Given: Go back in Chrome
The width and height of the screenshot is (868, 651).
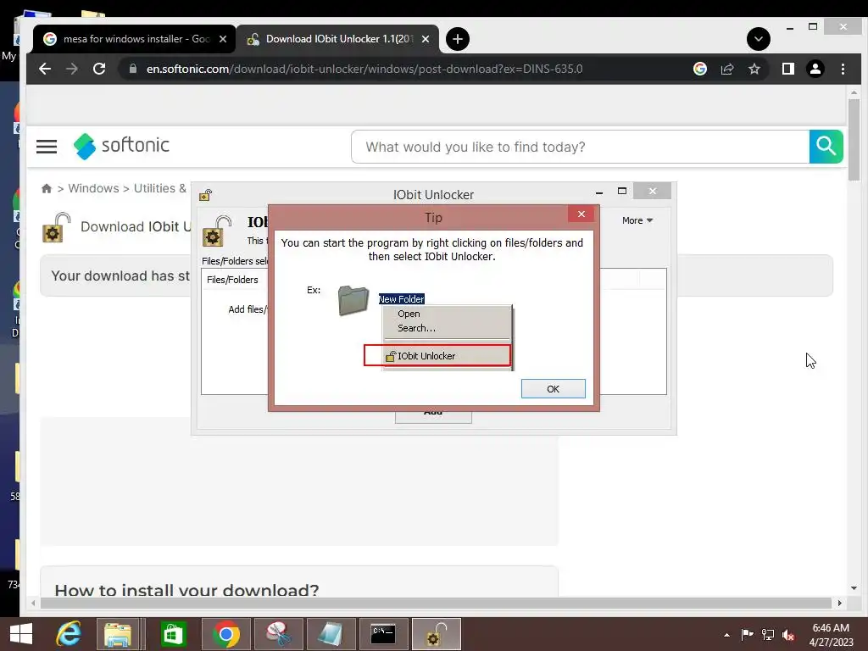Looking at the screenshot, I should pos(45,69).
